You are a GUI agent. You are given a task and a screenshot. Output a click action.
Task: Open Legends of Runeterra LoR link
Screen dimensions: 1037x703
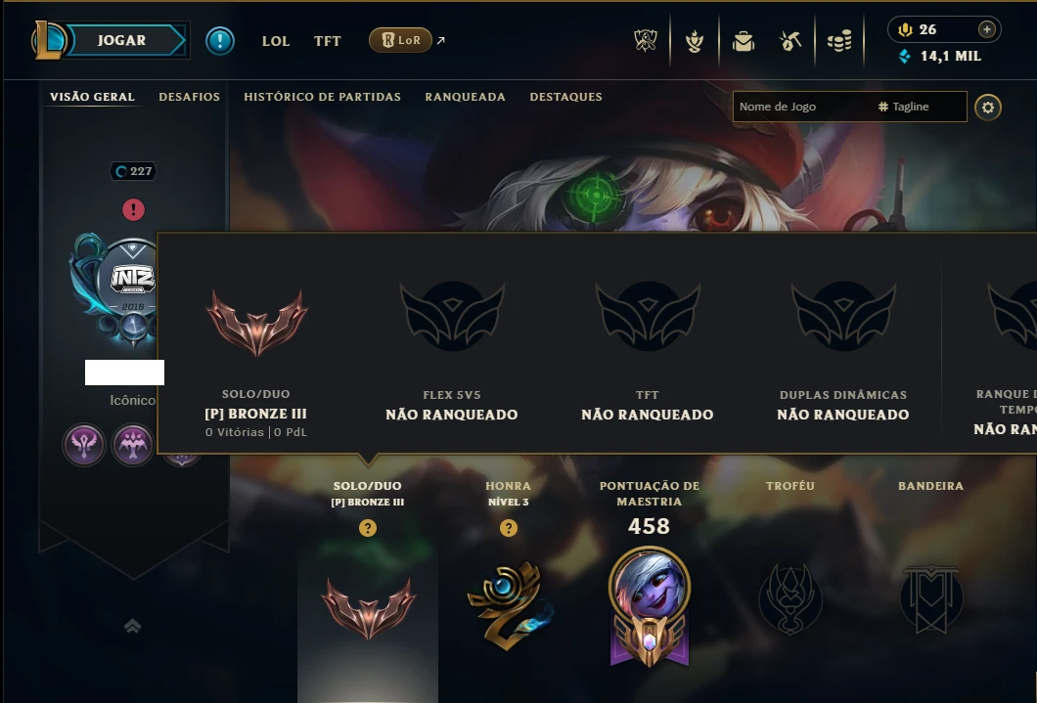(x=400, y=40)
